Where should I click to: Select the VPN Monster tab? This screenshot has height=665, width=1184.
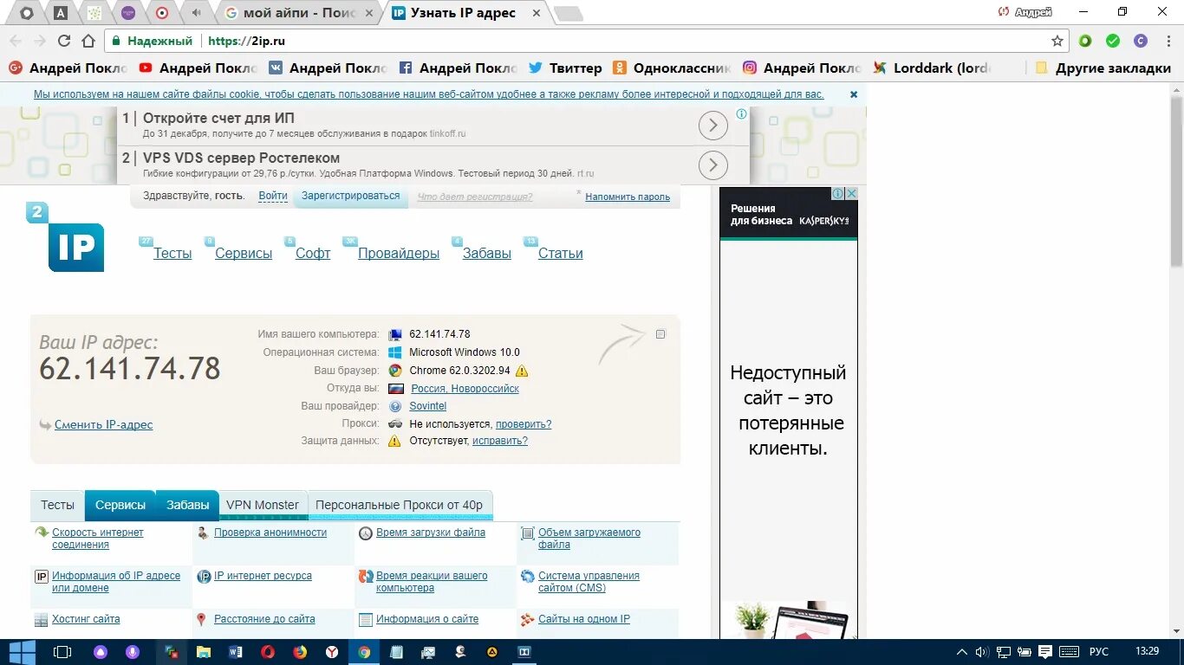click(263, 505)
